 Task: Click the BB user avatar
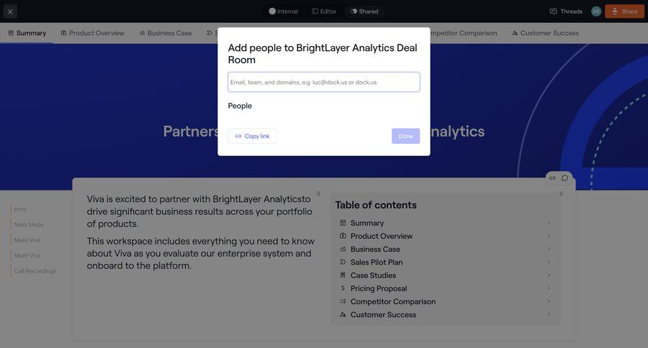596,12
